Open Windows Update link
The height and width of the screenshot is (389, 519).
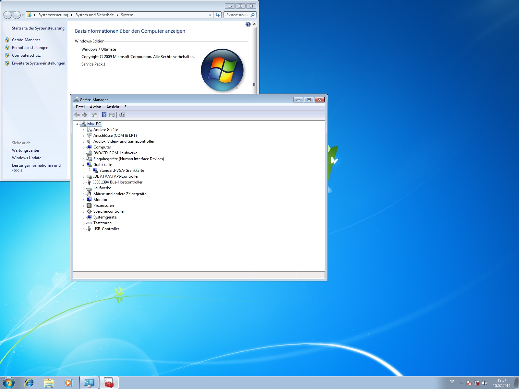tap(27, 158)
